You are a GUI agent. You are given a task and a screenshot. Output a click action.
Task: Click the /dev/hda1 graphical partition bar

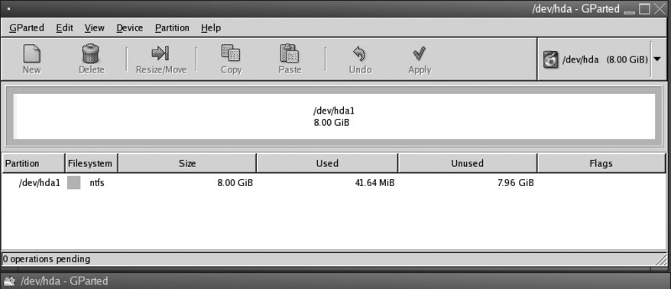click(334, 117)
